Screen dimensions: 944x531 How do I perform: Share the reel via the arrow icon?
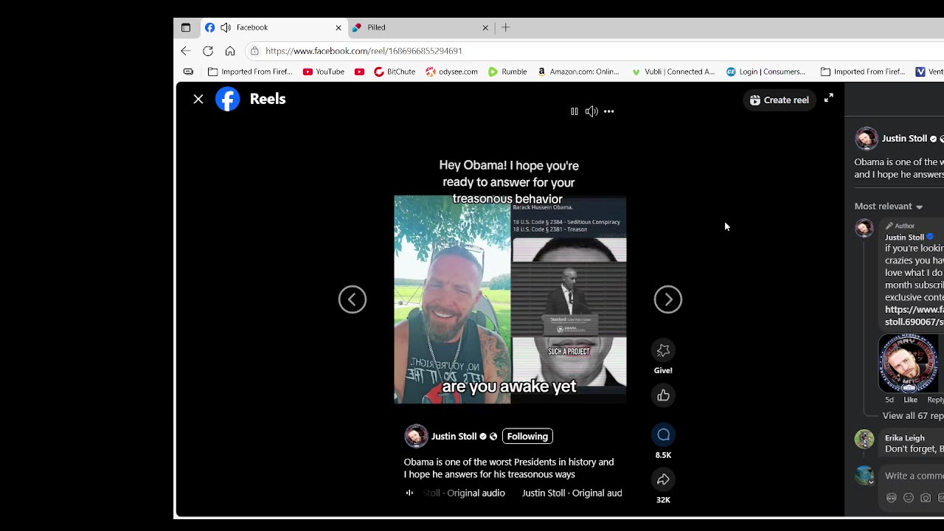pos(663,480)
